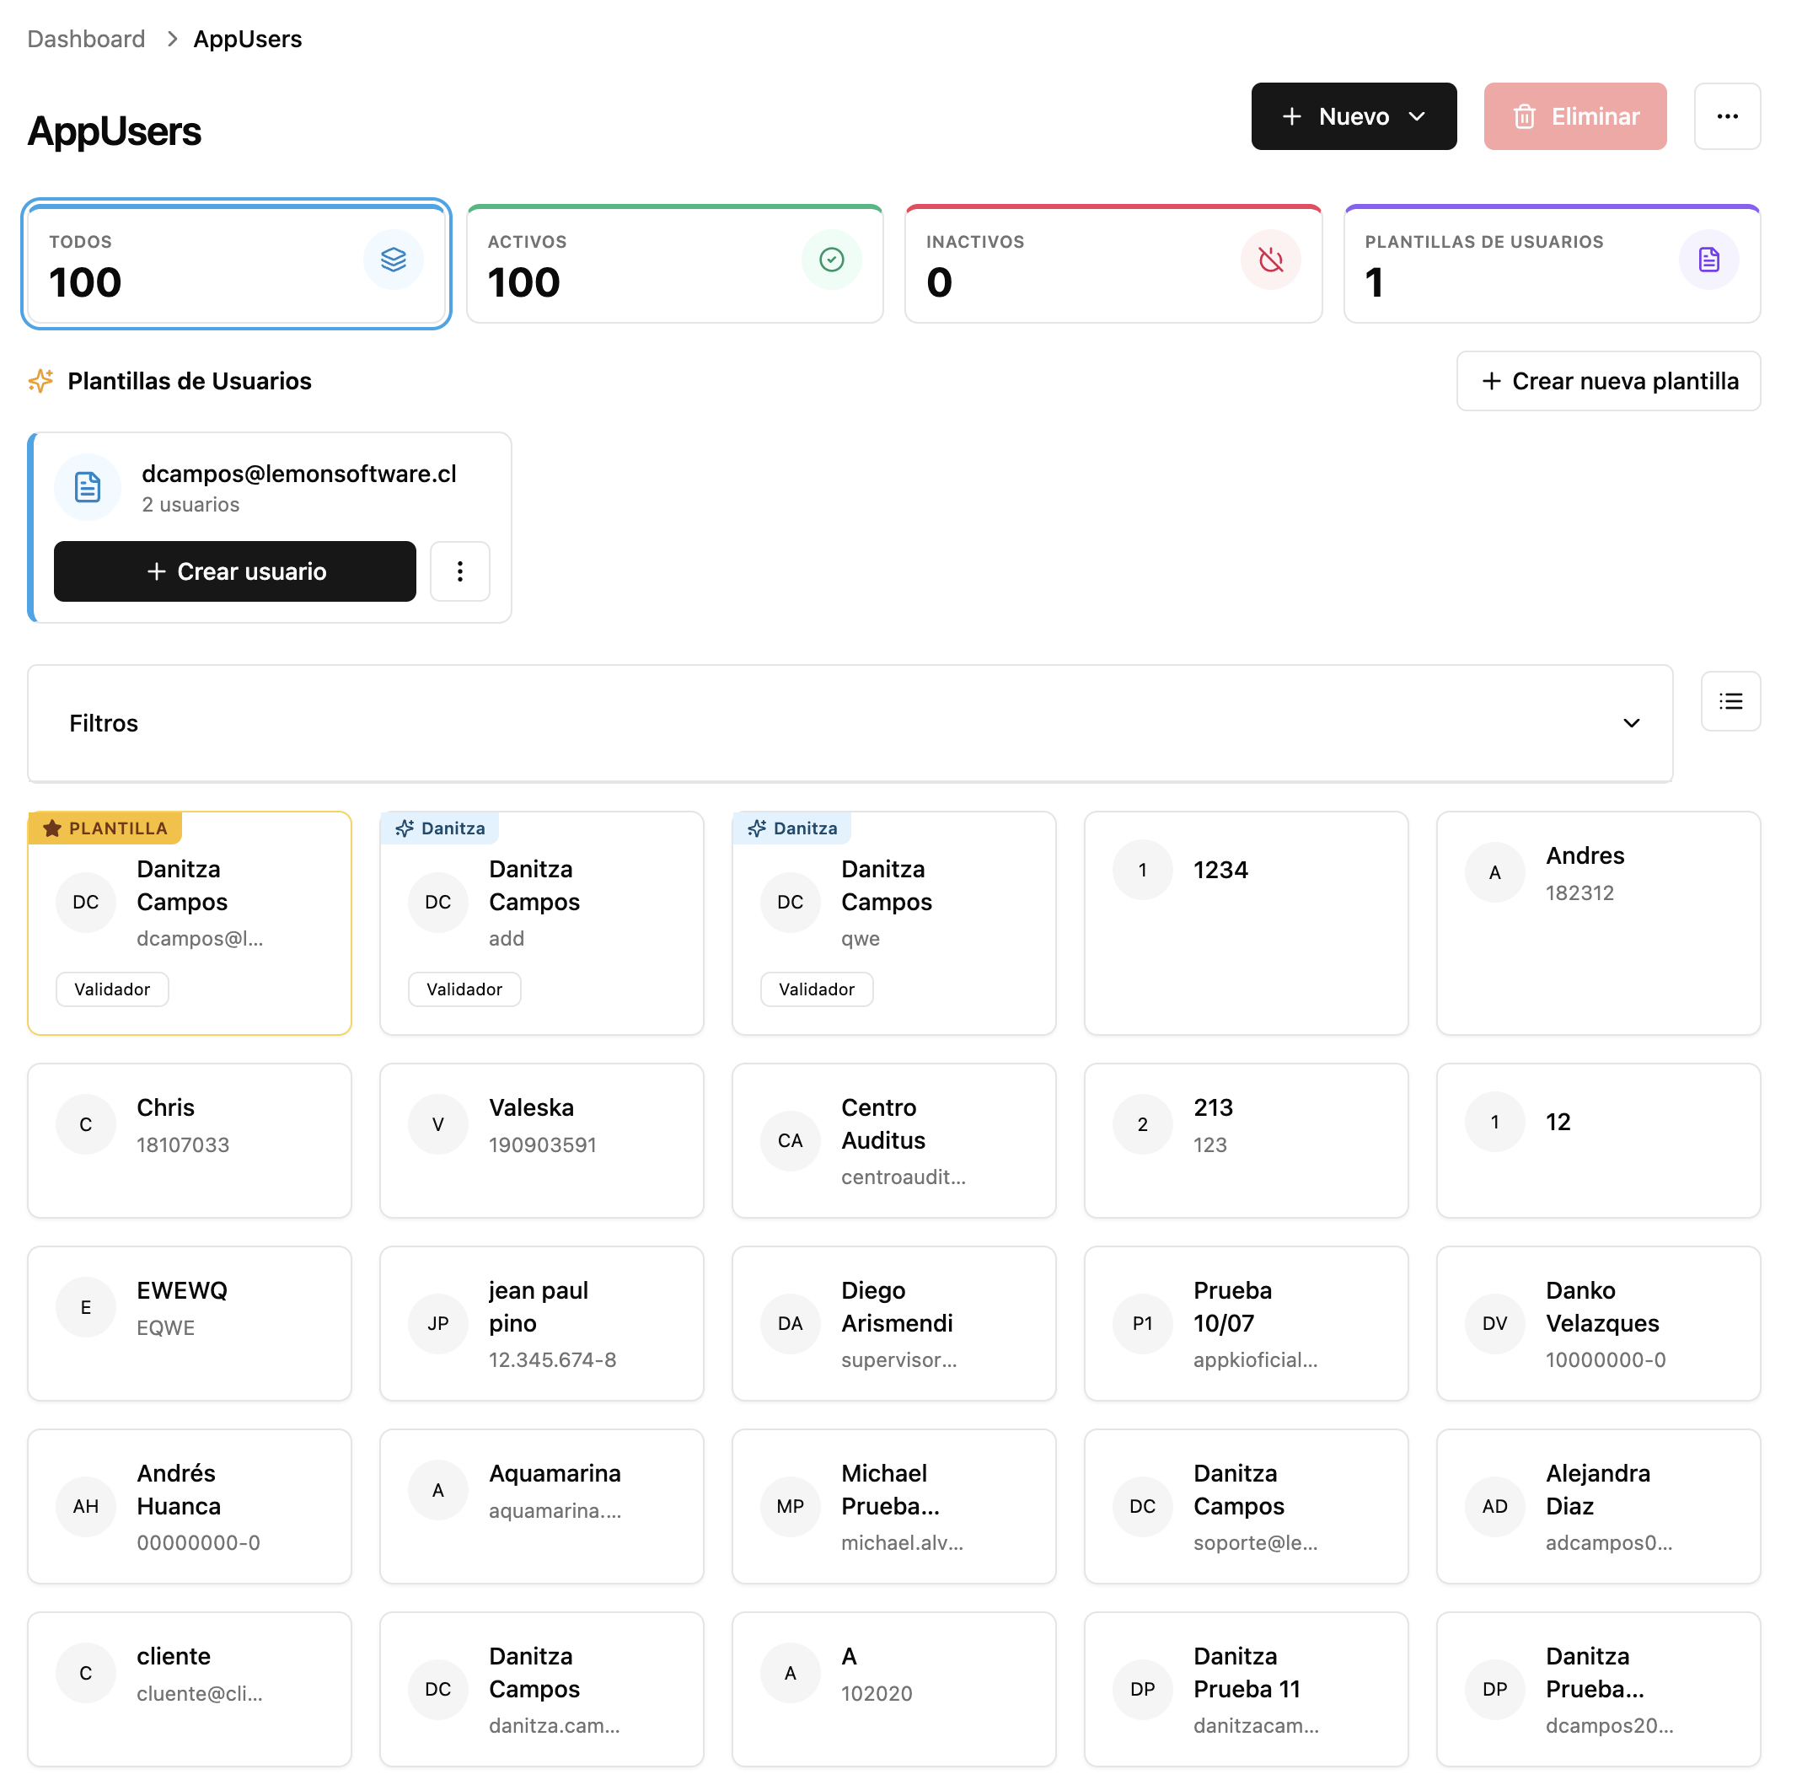This screenshot has width=1802, height=1785.
Task: Click the Centro Auditus CA avatar
Action: coord(790,1139)
